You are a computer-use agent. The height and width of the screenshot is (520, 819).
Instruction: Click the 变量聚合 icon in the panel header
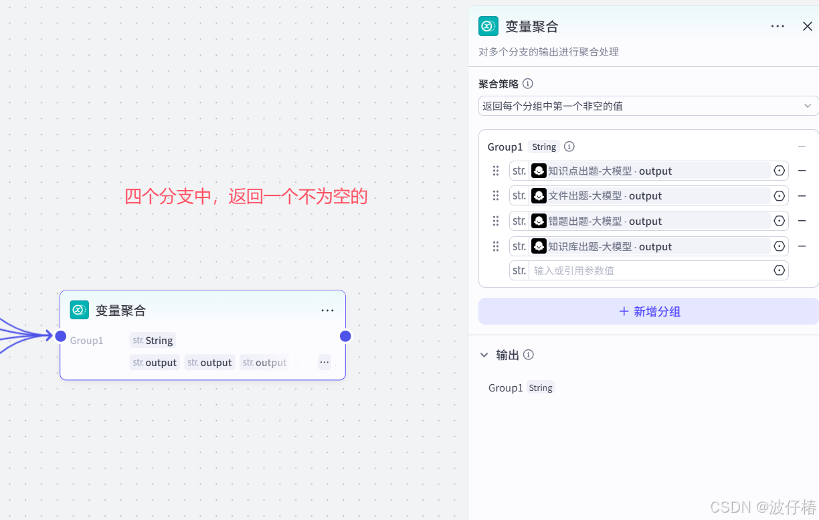[488, 26]
